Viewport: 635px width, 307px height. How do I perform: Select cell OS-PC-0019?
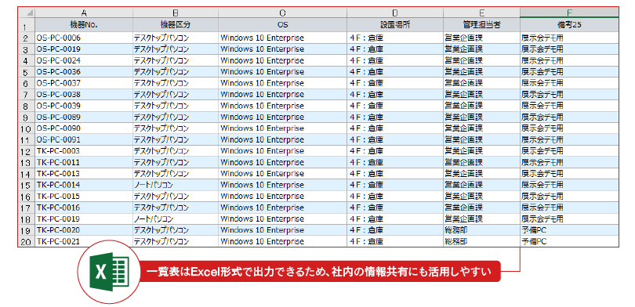pyautogui.click(x=84, y=49)
